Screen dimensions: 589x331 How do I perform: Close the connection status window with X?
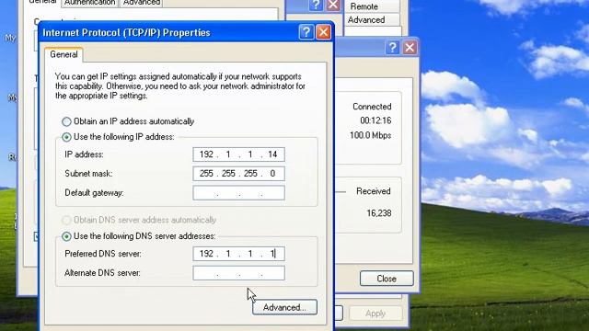410,48
